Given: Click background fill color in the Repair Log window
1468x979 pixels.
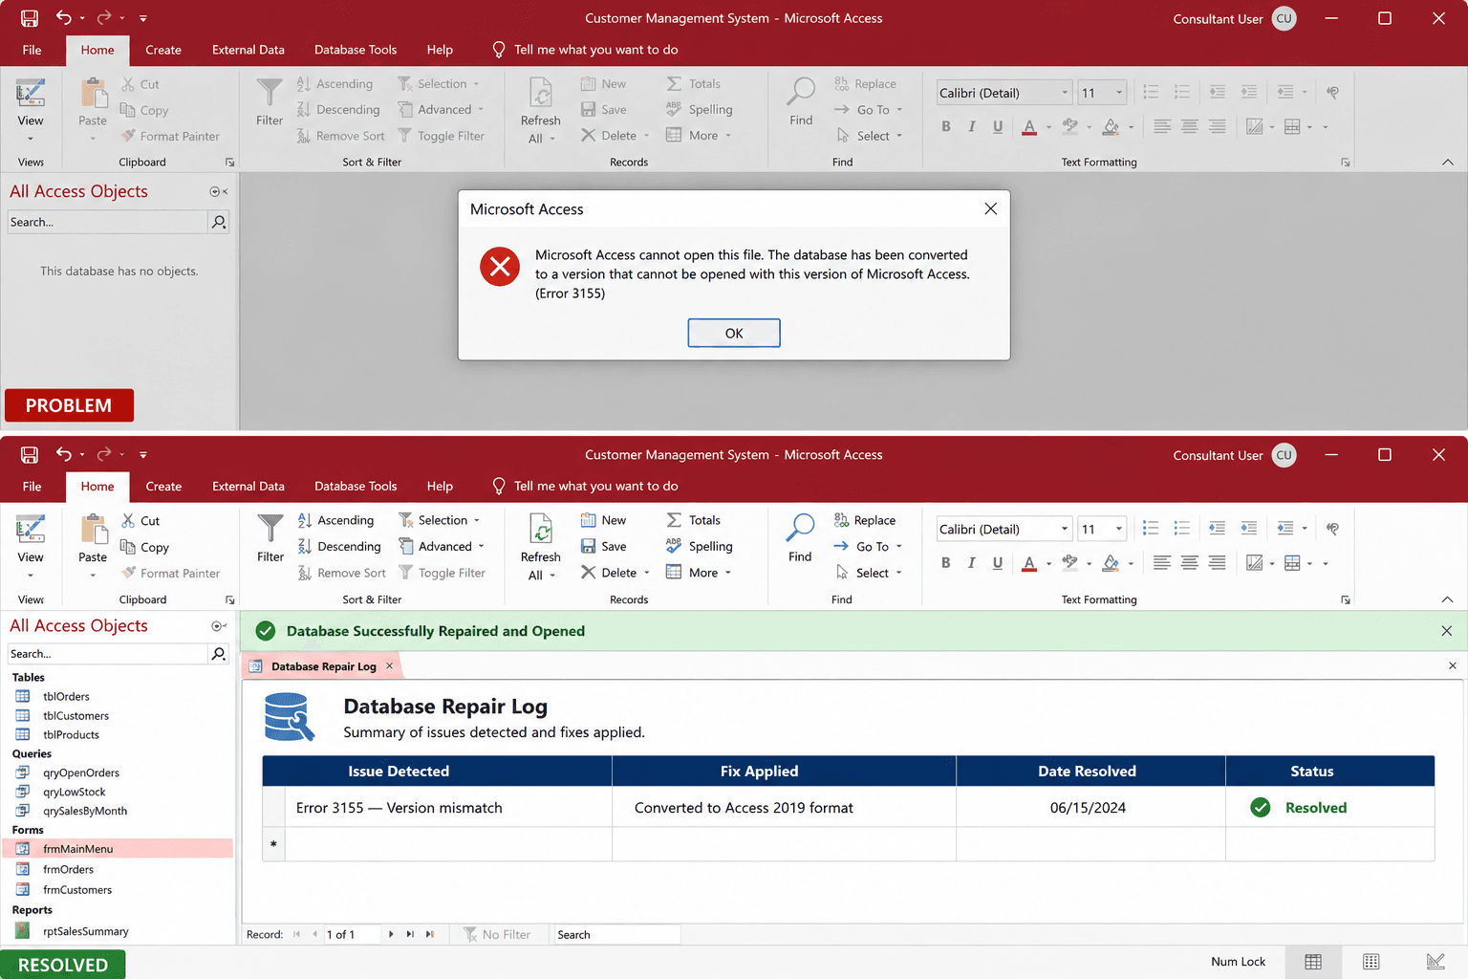Looking at the screenshot, I should (x=1111, y=563).
